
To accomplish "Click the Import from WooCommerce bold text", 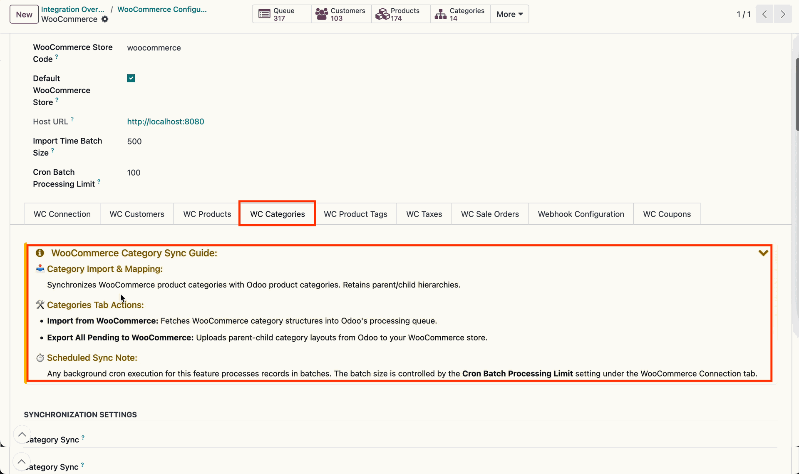I will point(102,321).
